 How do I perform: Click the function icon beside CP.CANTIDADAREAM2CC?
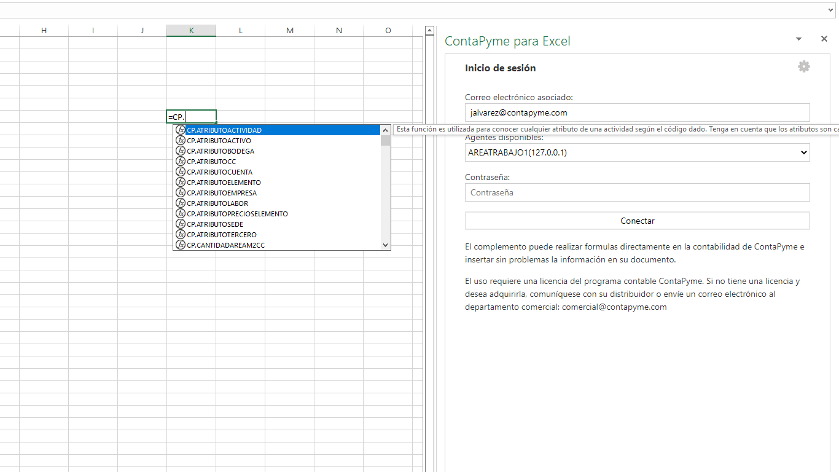pyautogui.click(x=181, y=245)
